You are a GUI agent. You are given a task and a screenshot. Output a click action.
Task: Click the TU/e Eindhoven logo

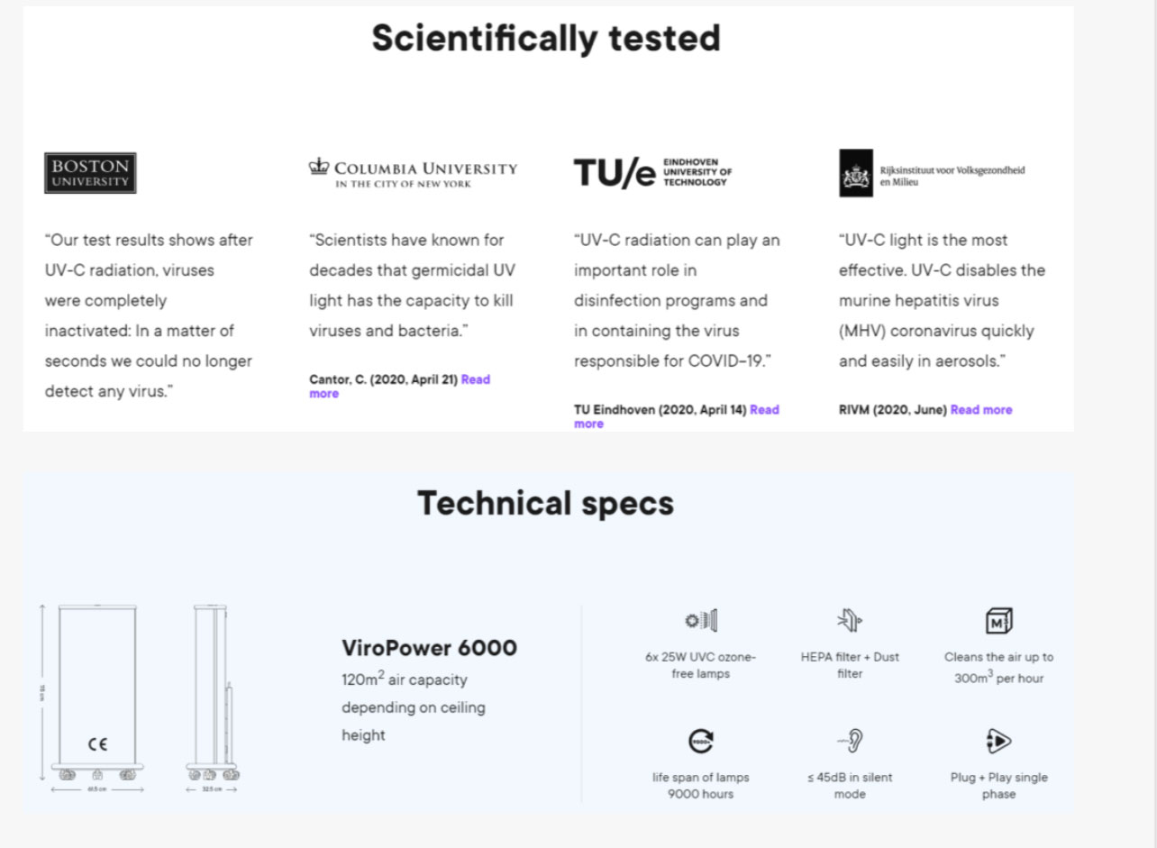click(x=652, y=171)
